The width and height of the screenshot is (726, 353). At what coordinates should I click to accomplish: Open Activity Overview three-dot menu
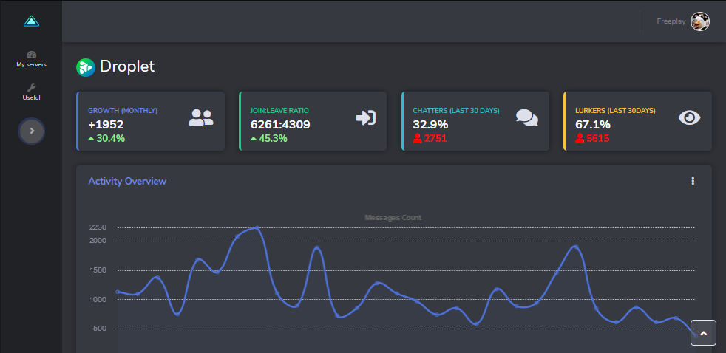pyautogui.click(x=693, y=181)
